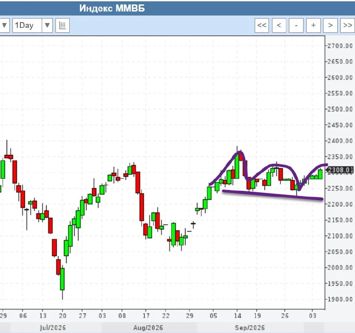Viewport: 355px width, 333px height.
Task: Click the Индекс ММВБ chart title
Action: pyautogui.click(x=112, y=8)
